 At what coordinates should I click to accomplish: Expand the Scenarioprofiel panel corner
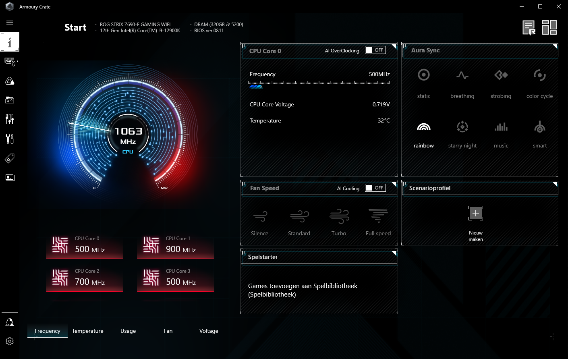coord(555,185)
